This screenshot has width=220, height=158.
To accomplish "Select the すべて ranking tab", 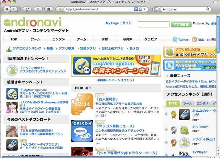I will click(x=173, y=104).
